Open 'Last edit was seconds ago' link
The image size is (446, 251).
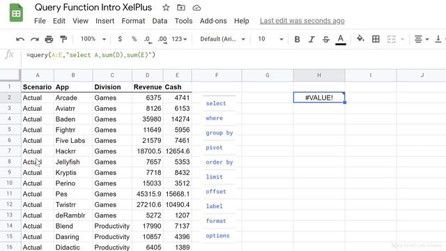302,21
